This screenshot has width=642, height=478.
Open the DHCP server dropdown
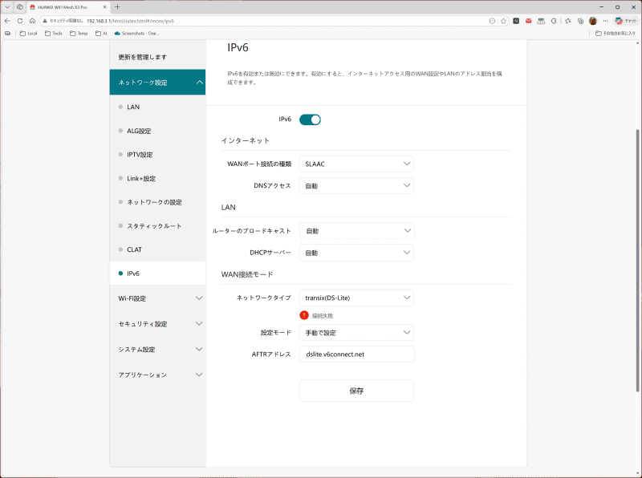point(356,253)
